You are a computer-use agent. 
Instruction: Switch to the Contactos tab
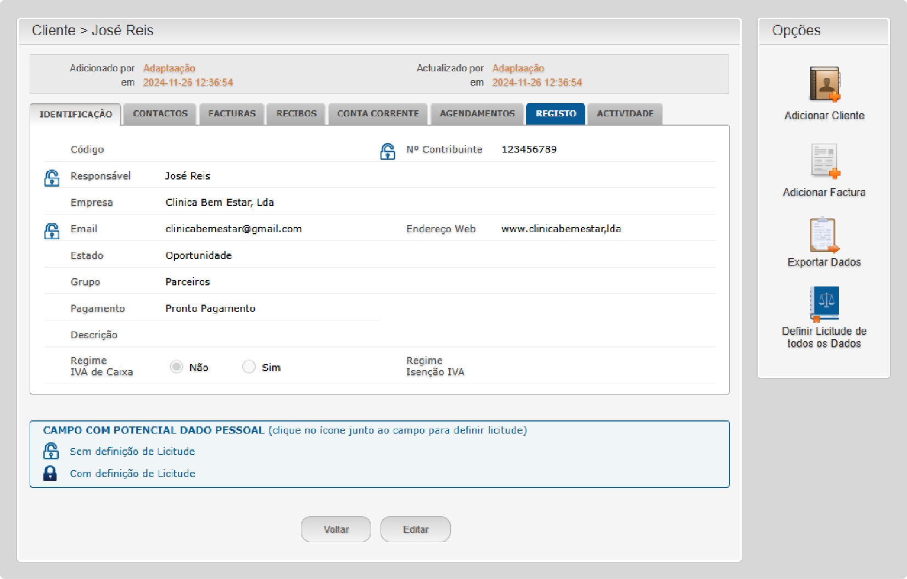pos(160,114)
